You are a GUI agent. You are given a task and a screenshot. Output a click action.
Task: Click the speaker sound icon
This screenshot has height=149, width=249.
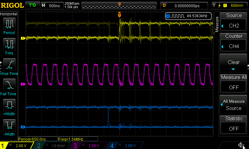[x=241, y=145]
